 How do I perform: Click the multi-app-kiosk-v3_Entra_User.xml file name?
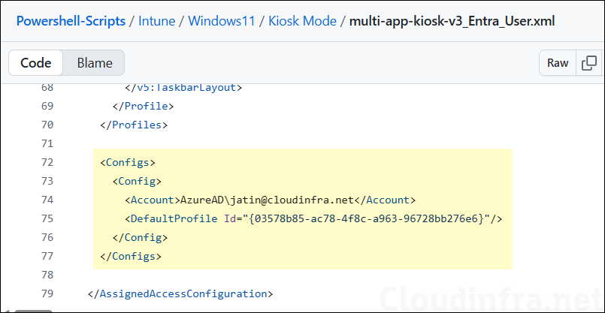click(452, 20)
